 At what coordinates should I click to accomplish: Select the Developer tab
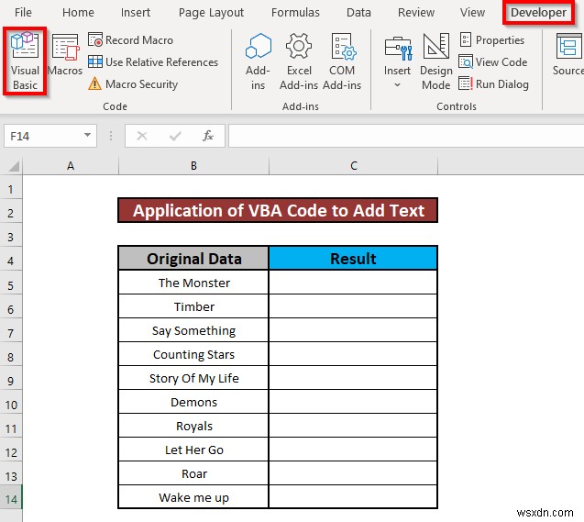538,13
